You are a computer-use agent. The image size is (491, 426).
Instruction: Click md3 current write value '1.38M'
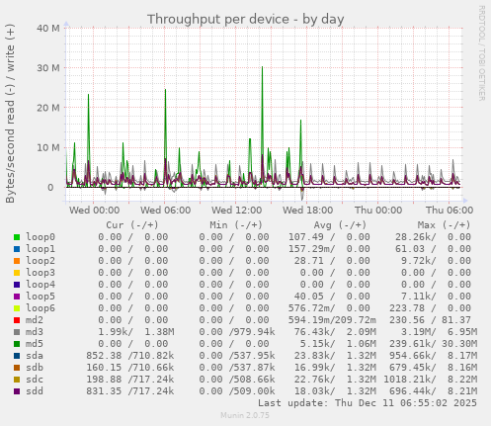(159, 332)
